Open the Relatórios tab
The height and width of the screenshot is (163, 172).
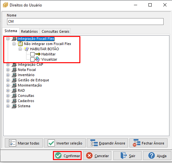pyautogui.click(x=29, y=31)
